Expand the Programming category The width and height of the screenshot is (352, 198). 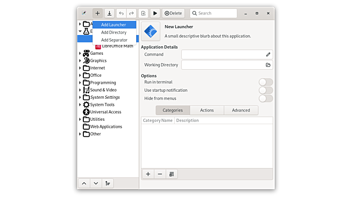coord(80,83)
